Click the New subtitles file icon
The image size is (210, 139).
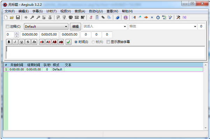(x=6, y=17)
